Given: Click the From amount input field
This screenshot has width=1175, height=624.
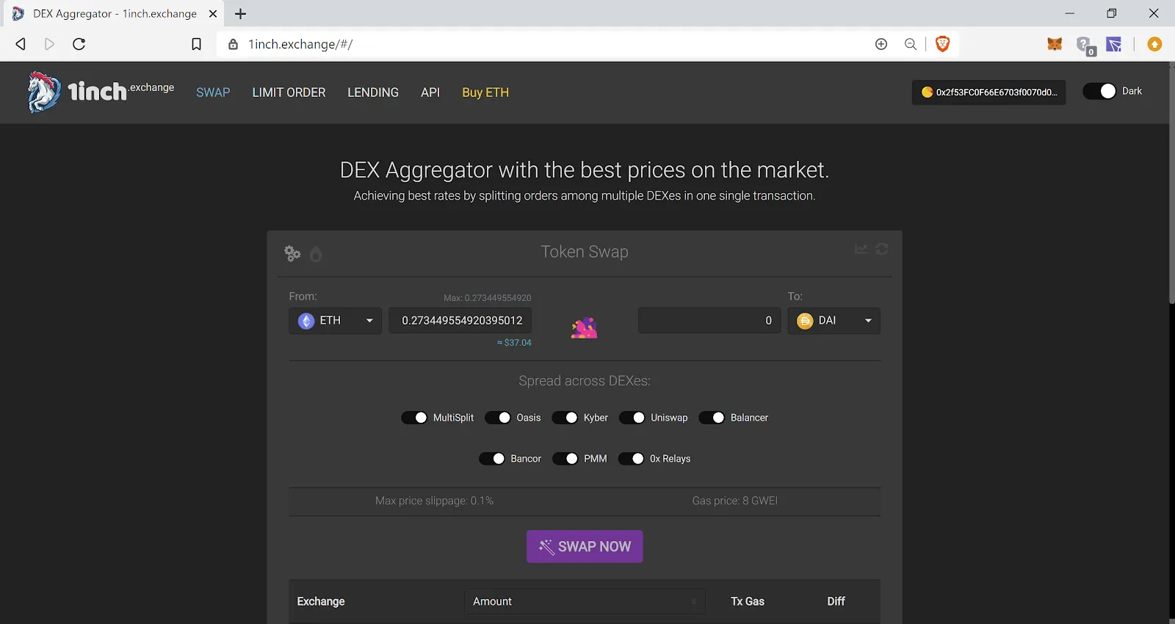Looking at the screenshot, I should pyautogui.click(x=460, y=321).
